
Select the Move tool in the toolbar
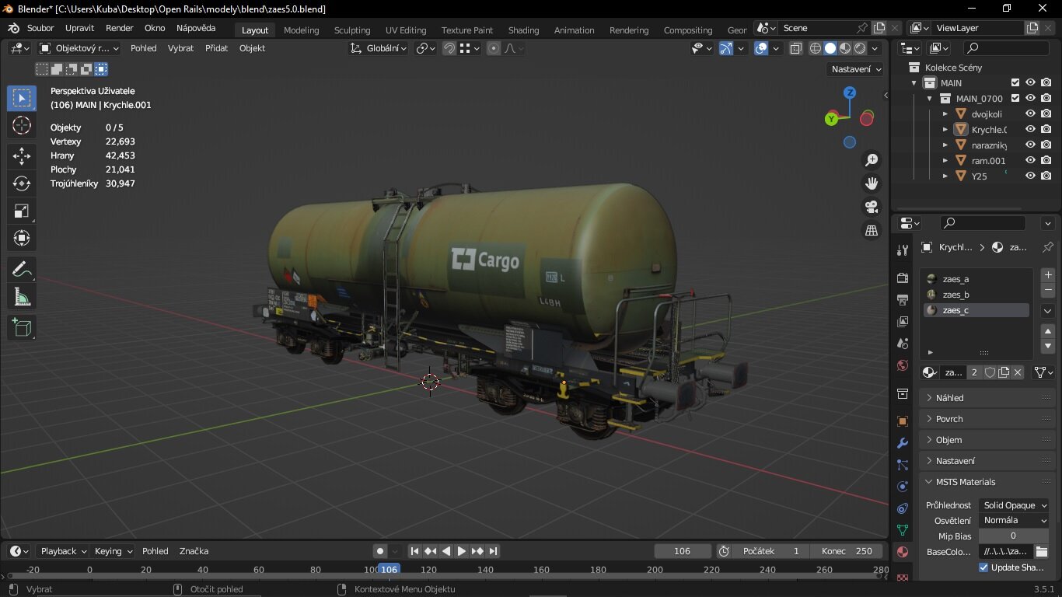pyautogui.click(x=22, y=156)
